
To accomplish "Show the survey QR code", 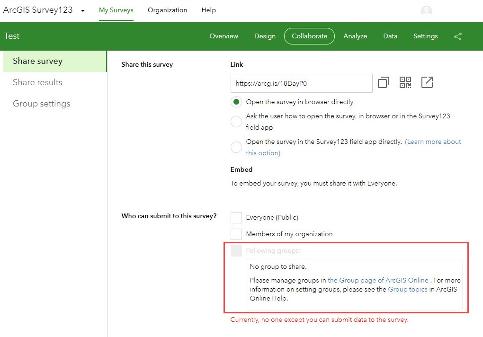I will point(405,83).
